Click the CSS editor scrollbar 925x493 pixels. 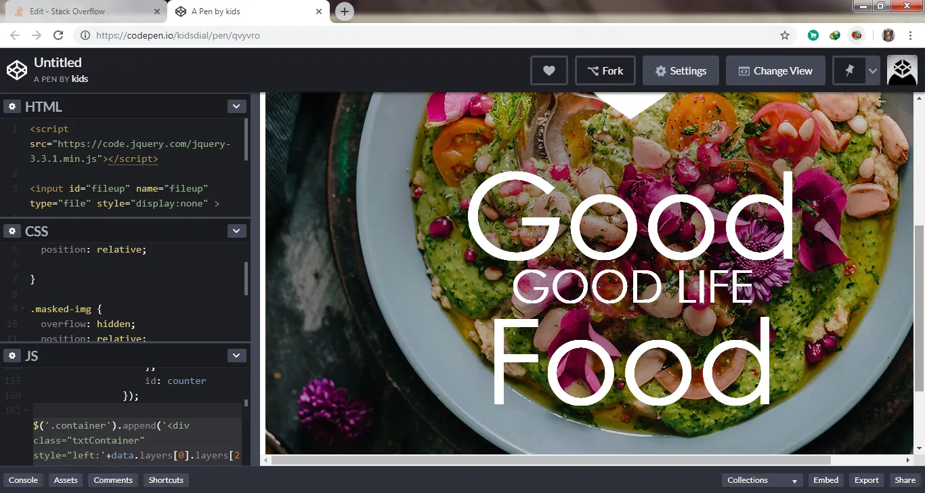coord(246,278)
